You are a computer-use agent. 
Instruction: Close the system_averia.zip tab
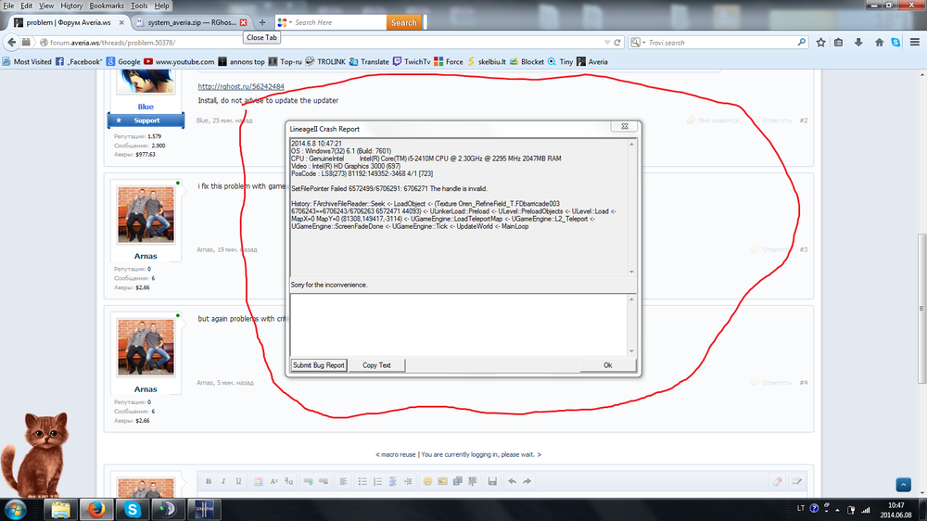(243, 21)
